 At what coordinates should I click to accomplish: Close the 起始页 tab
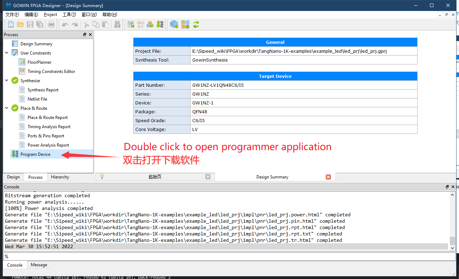click(208, 177)
